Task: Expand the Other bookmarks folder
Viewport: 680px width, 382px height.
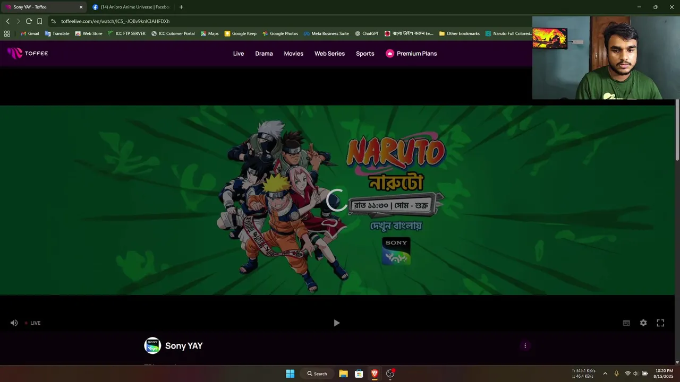Action: [x=459, y=33]
